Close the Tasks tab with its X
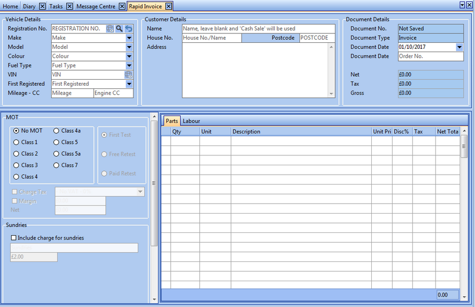Screen dimensions: 475x307 [69, 6]
